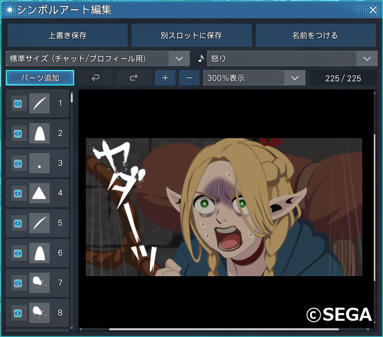Toggle visibility of layer 1

(x=18, y=103)
